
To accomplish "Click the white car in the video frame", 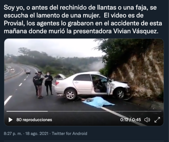I will coord(92,85).
